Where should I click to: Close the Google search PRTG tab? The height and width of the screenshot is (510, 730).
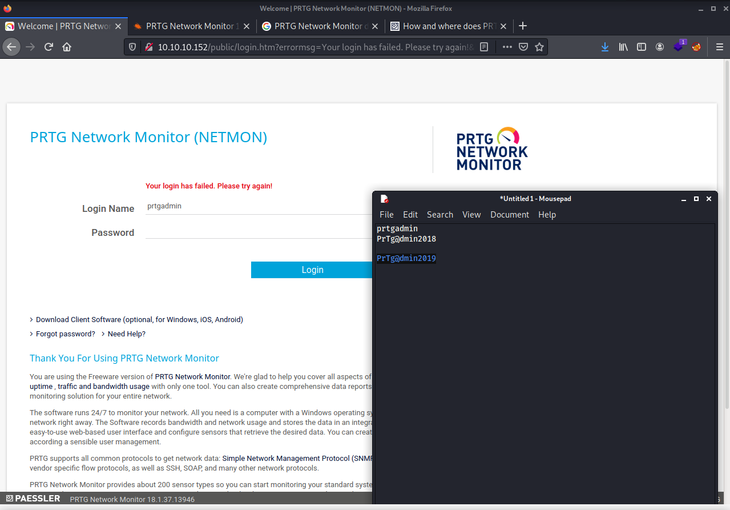tap(375, 26)
